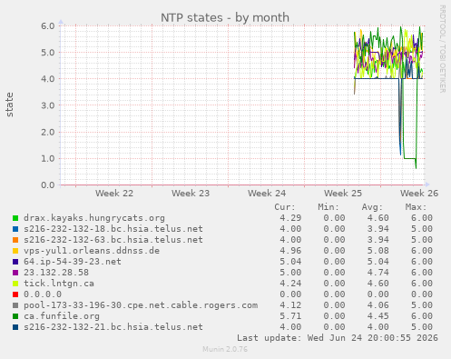Click the 1.0 y-axis tick label
451x359 pixels.
tap(48, 158)
